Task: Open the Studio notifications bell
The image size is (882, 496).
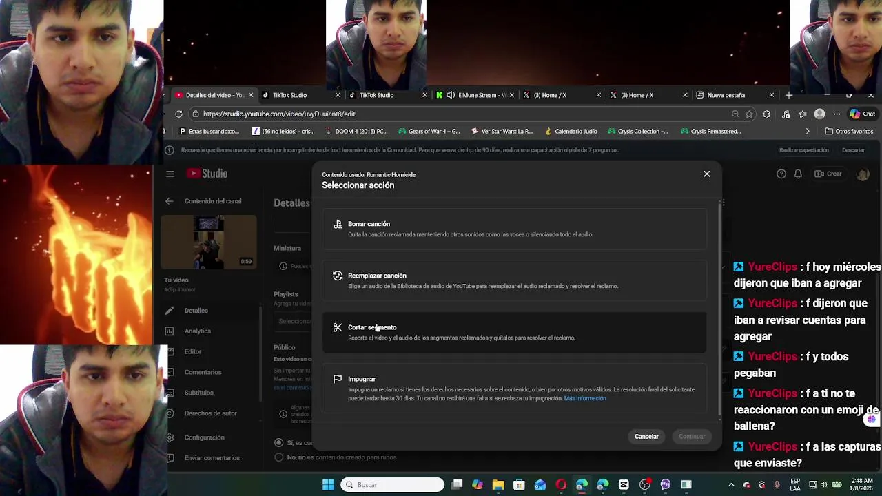Action: click(x=798, y=174)
